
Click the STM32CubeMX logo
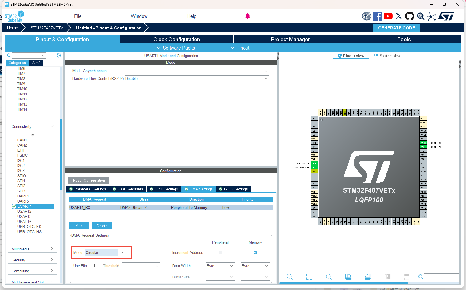point(14,16)
